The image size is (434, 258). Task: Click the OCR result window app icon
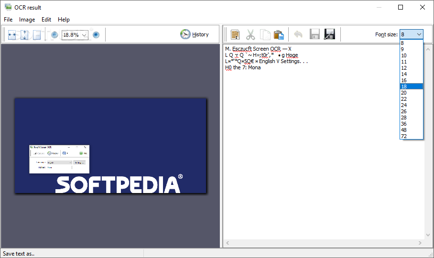point(8,7)
